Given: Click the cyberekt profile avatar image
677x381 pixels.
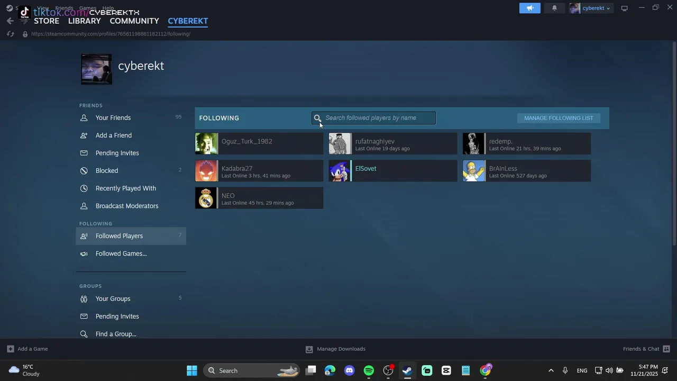Looking at the screenshot, I should pos(96,69).
